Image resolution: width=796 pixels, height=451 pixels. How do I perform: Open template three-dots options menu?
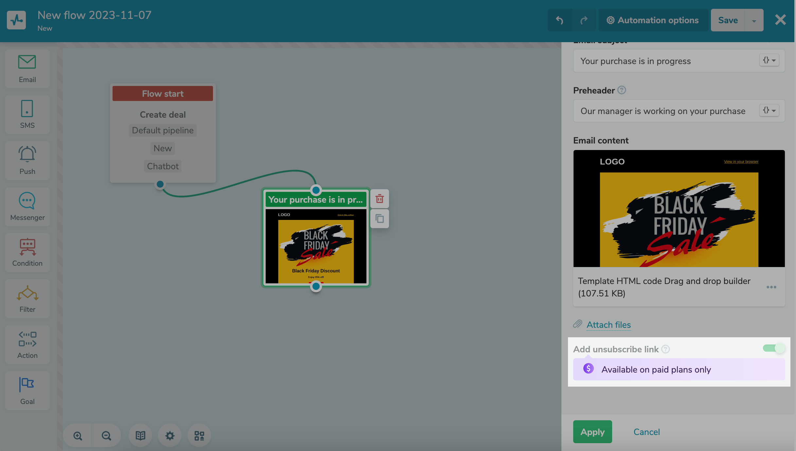click(771, 287)
